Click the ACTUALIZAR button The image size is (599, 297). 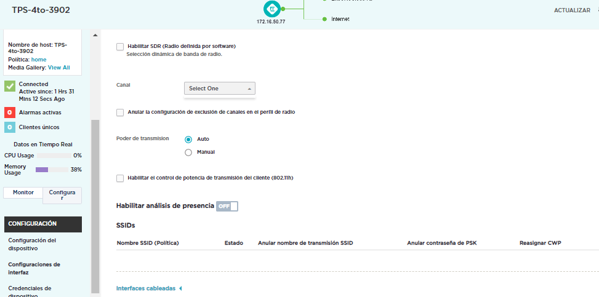[x=572, y=10]
